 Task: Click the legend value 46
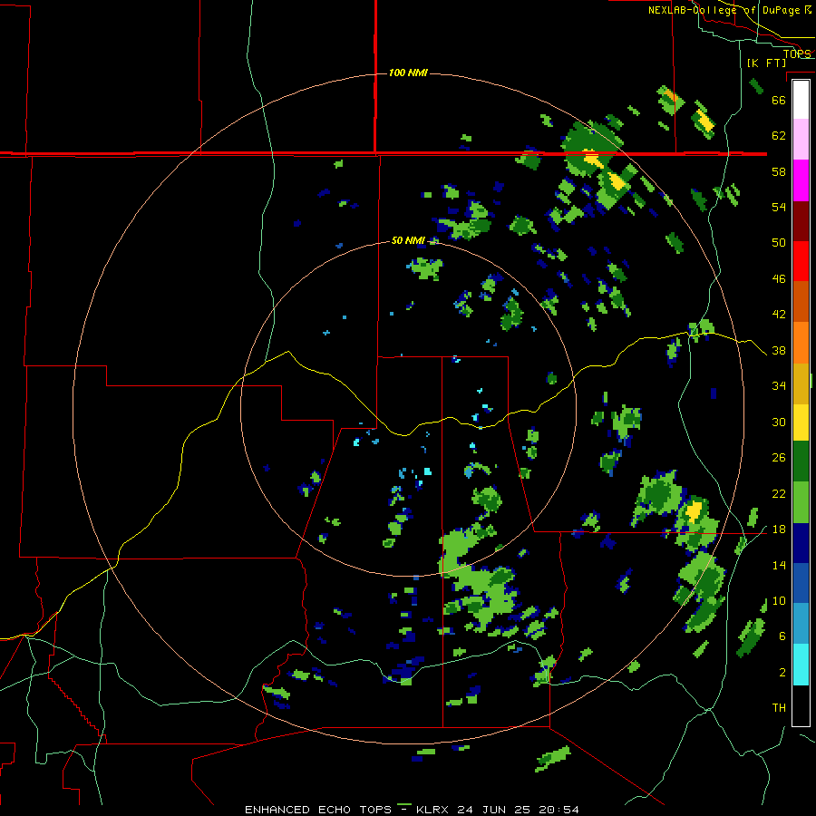point(779,279)
